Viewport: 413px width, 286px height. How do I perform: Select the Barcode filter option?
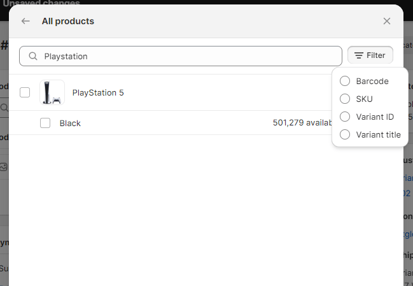pos(345,81)
